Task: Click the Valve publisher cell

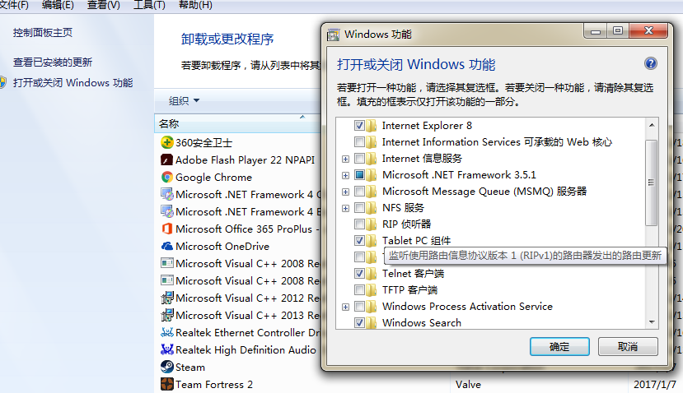Action: [468, 384]
